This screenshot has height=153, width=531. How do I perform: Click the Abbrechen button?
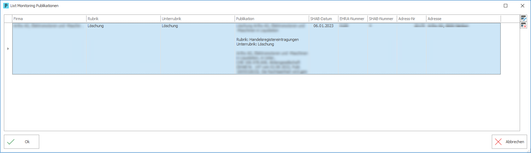click(509, 142)
